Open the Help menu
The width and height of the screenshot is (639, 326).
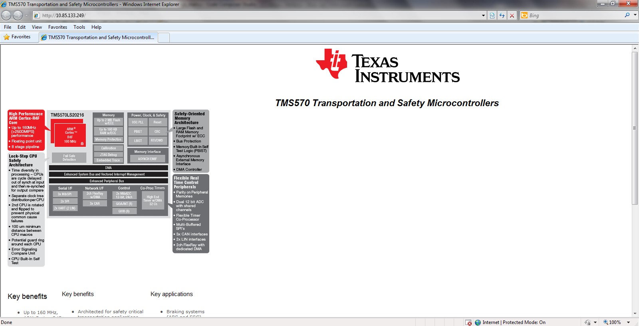pyautogui.click(x=96, y=27)
